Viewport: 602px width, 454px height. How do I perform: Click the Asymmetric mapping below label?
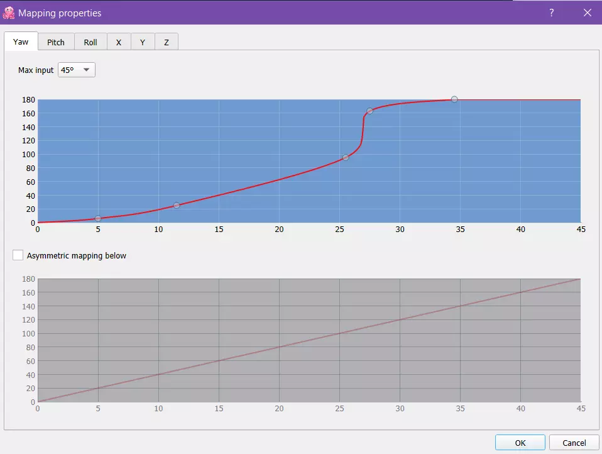77,255
